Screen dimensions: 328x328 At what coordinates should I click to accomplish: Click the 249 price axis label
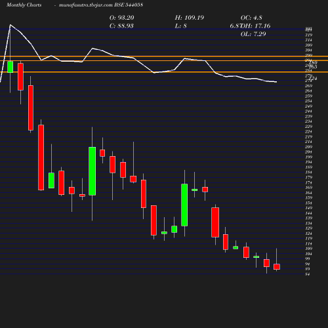tap(308, 106)
